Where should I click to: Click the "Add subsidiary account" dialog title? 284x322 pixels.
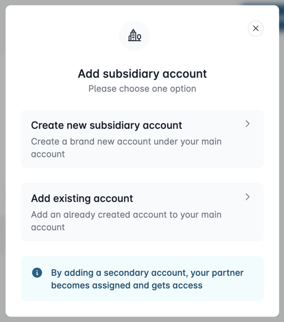pos(142,74)
